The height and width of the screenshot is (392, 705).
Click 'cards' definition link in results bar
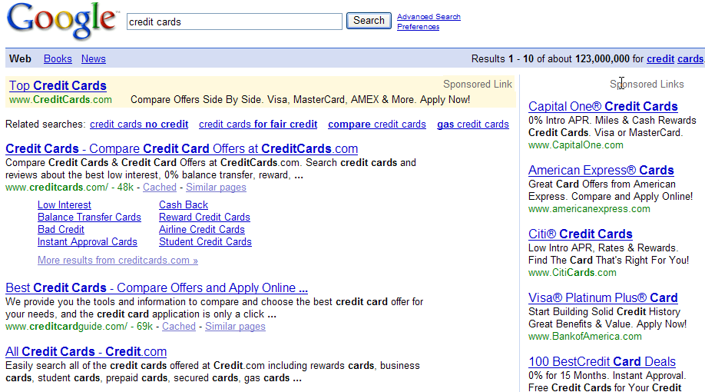tap(690, 59)
